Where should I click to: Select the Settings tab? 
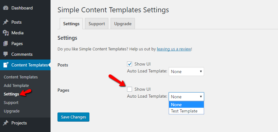(71, 24)
